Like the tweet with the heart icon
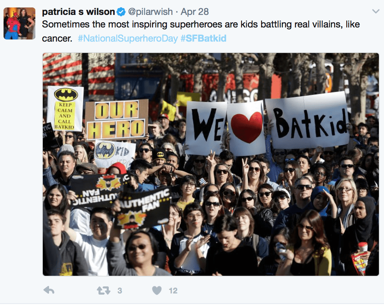384x306 pixels. point(157,290)
